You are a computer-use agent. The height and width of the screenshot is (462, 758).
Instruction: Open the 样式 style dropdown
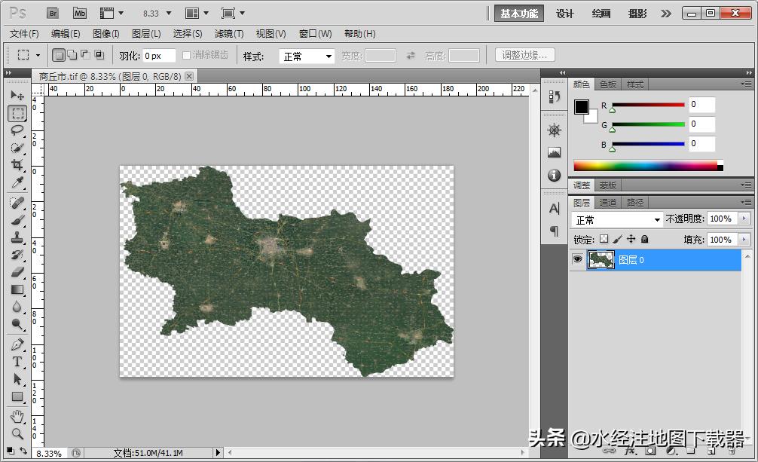[307, 57]
